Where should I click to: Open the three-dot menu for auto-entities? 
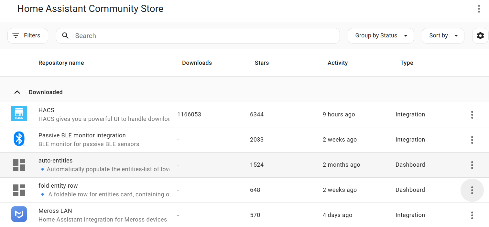pos(472,165)
